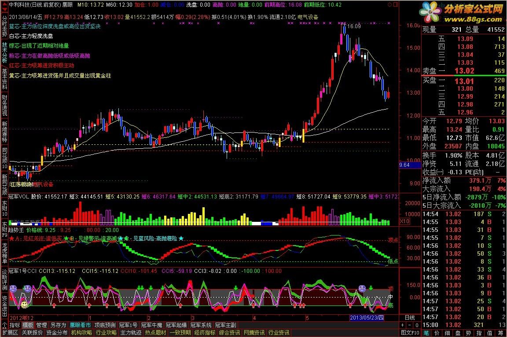The height and width of the screenshot is (338, 507).
Task: Open 一致预期 link
Action: tap(180, 333)
